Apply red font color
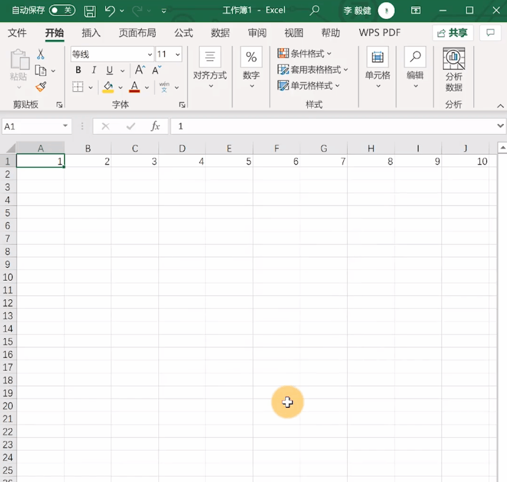 coord(134,87)
